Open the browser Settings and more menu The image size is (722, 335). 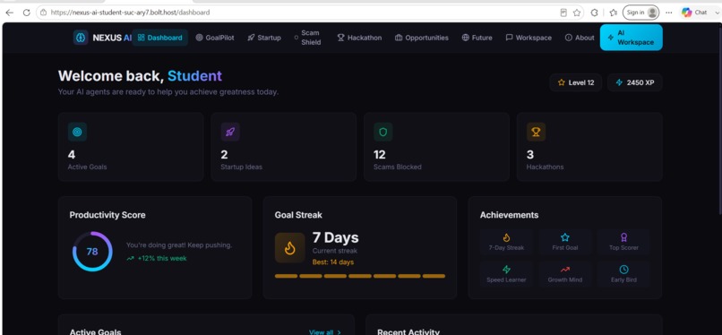coord(668,13)
